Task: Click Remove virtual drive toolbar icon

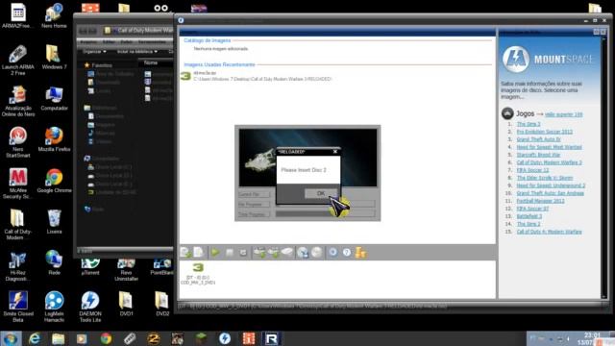Action: [x=287, y=252]
